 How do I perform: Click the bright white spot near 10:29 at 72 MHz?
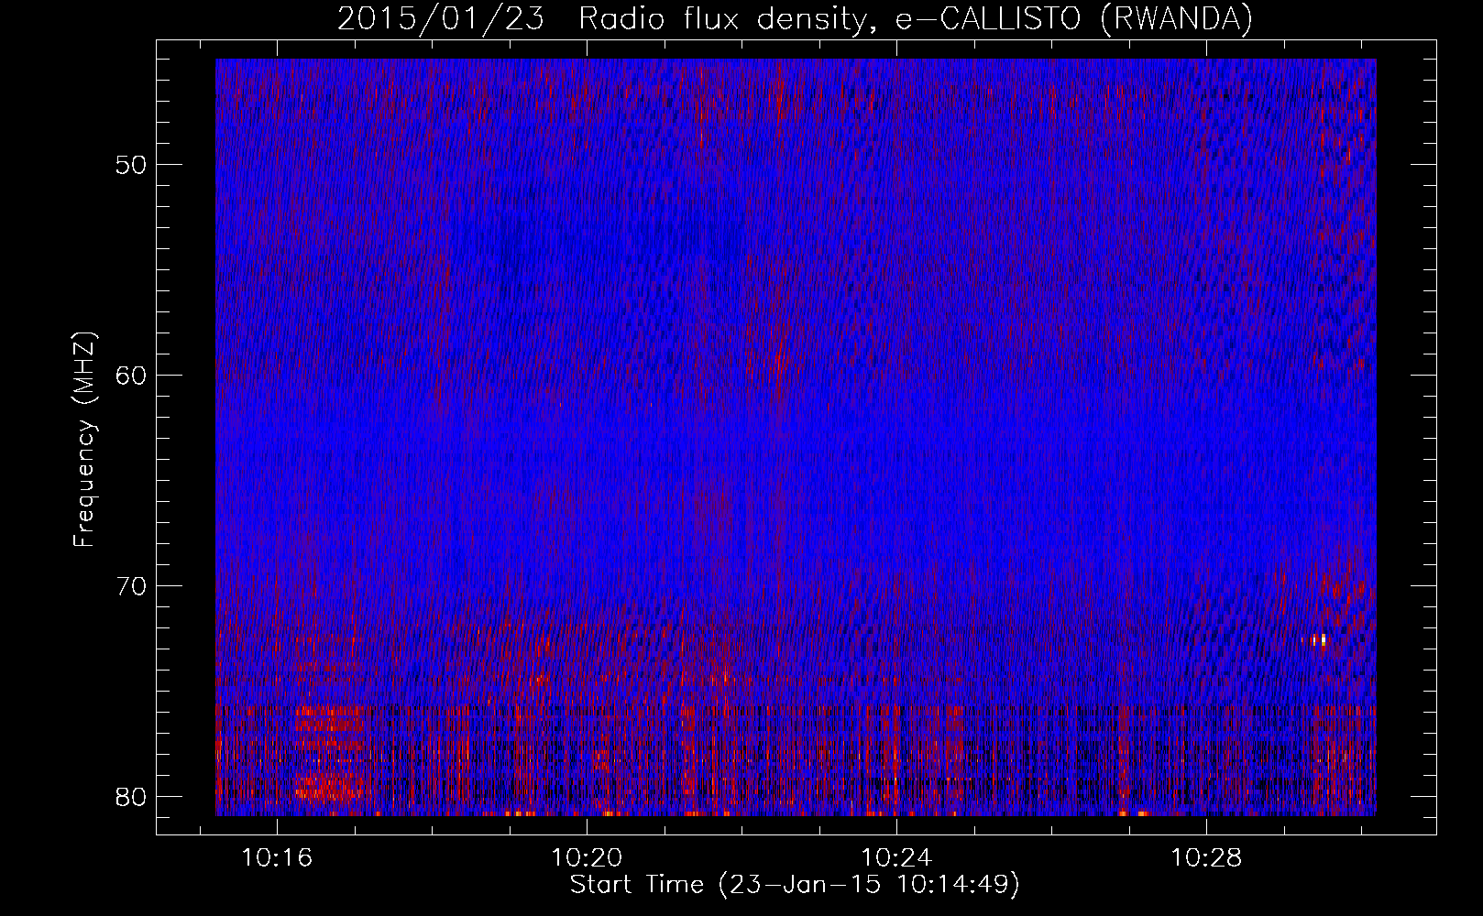[1319, 639]
